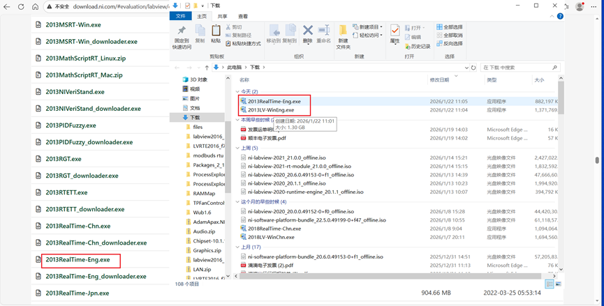Collapse the 上月 (17) group
The image size is (604, 306).
(237, 247)
